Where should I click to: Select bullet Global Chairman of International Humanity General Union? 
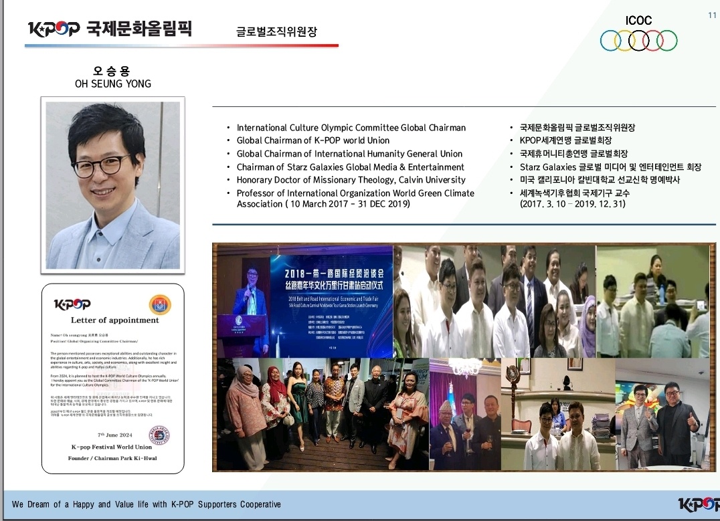(349, 154)
